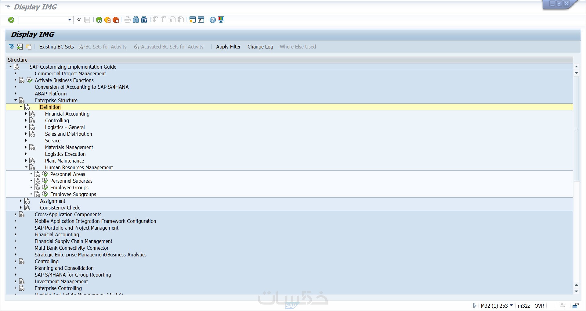Click the Save diskette icon
This screenshot has height=311, width=586.
point(87,20)
